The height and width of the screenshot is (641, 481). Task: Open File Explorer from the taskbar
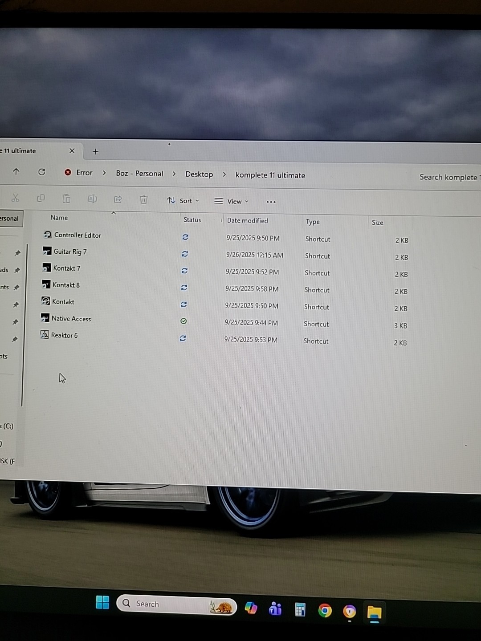(x=375, y=613)
